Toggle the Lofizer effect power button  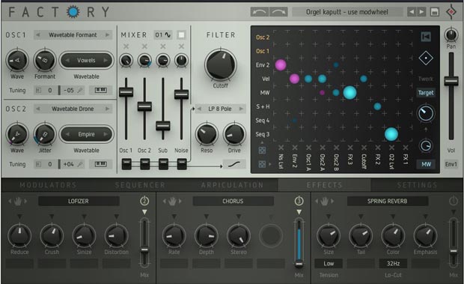coord(144,201)
